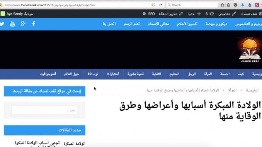Open the downloads arrow icon
This screenshot has width=262, height=147.
coord(242,5)
